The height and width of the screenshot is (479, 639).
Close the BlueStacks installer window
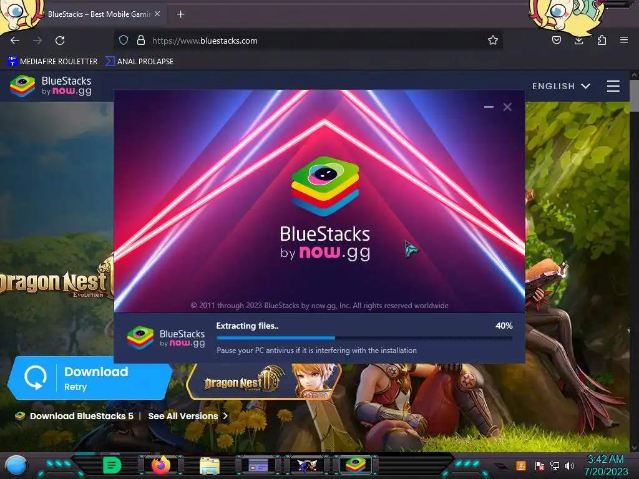[507, 107]
